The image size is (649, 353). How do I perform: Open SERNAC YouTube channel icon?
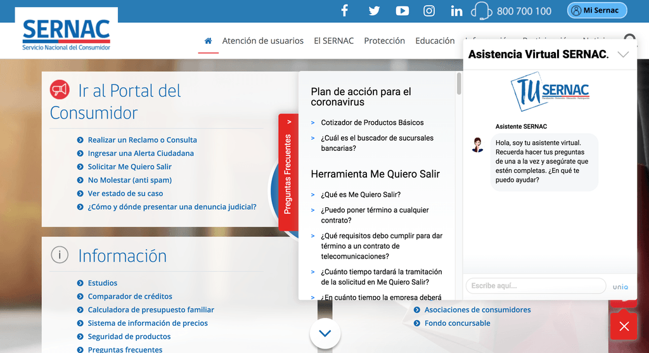click(402, 11)
